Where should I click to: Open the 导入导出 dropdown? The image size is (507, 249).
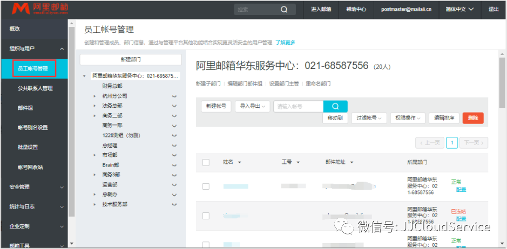(x=253, y=106)
